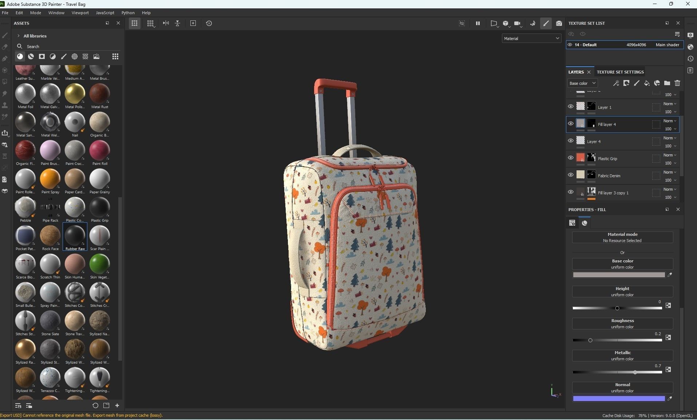Switch asset grid view size

(115, 56)
